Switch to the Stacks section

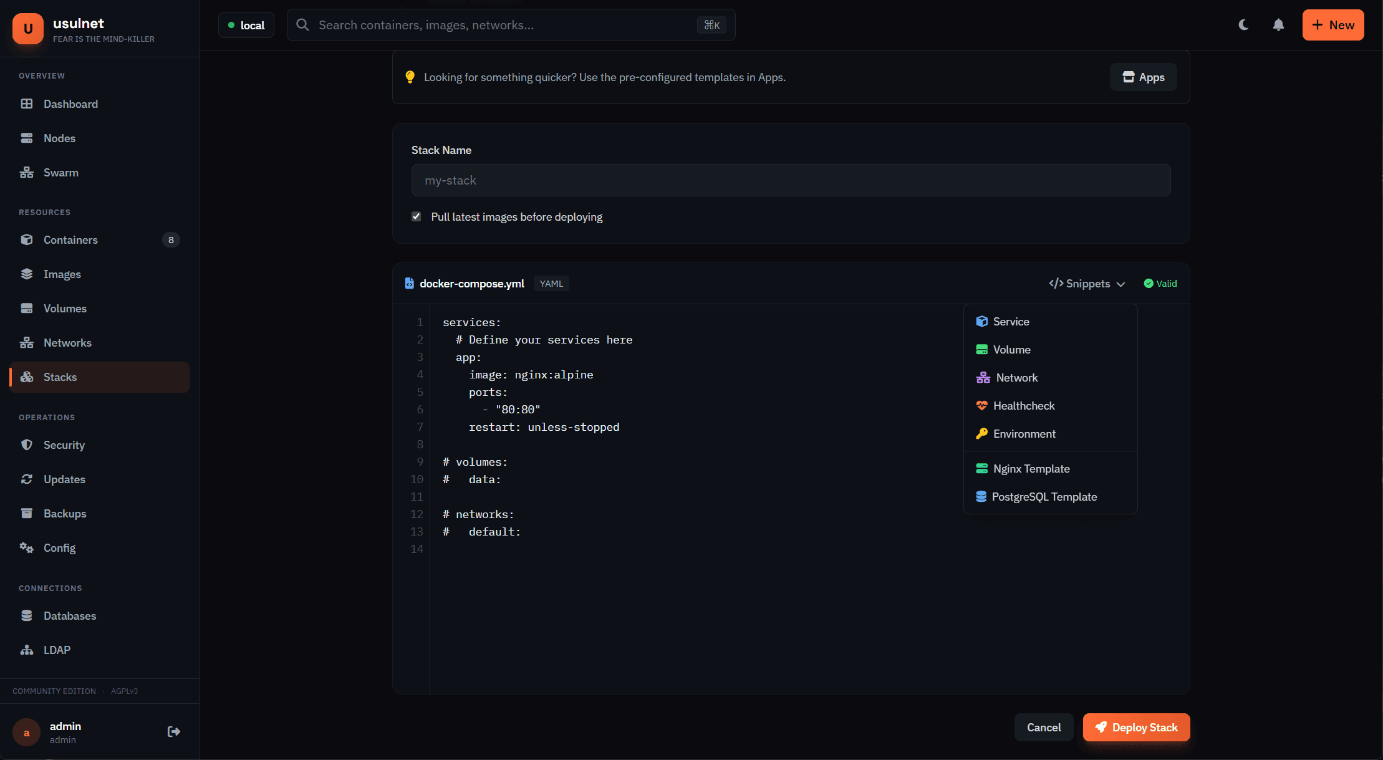coord(60,377)
